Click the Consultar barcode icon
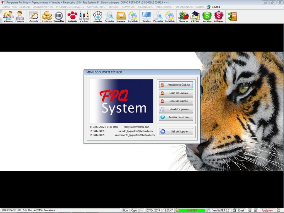 [59, 16]
